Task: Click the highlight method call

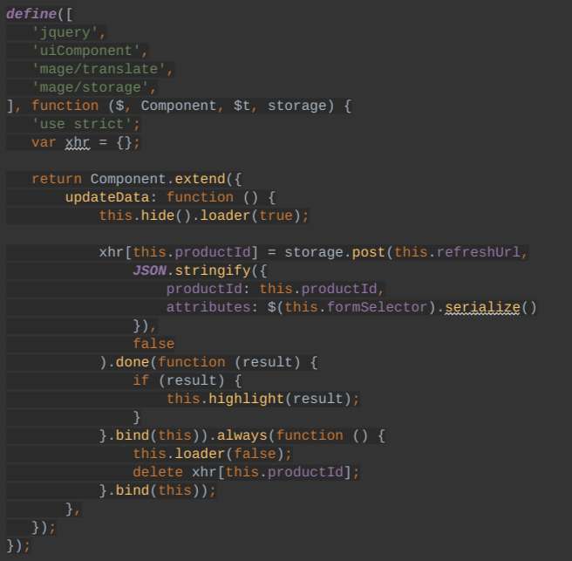Action: (247, 399)
